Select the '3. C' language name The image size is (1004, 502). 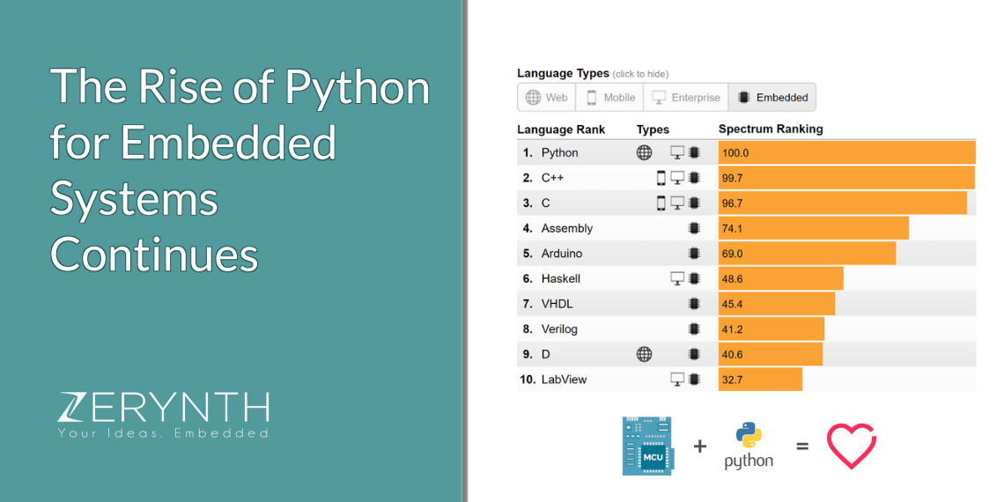[x=536, y=203]
